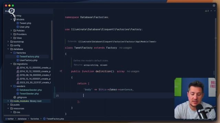This screenshot has width=220, height=123.
Task: Click the 2014_10_12_100000 migration file icon
Action: (x=18, y=71)
